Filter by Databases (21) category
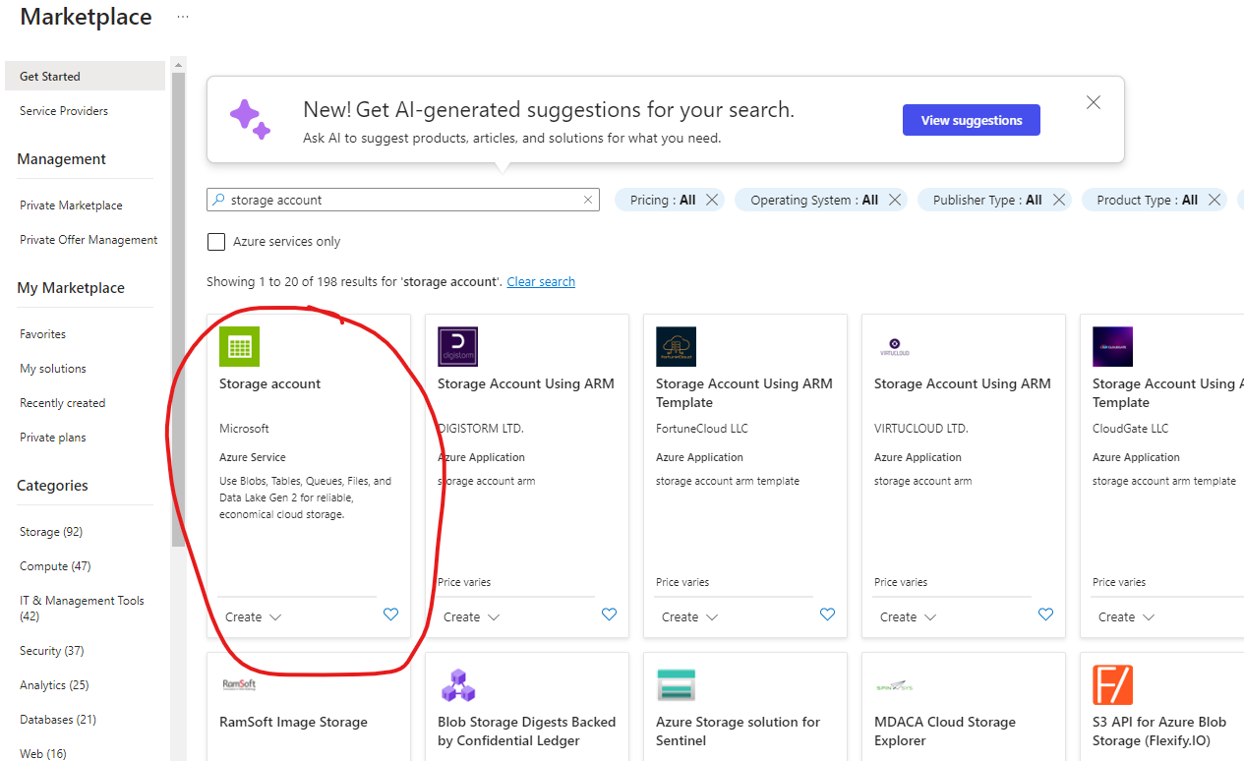1244x761 pixels. point(58,720)
